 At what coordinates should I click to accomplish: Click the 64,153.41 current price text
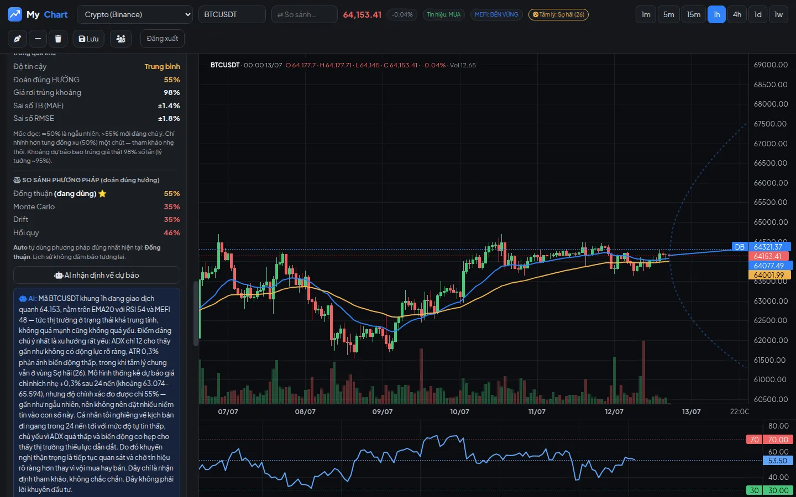[x=362, y=14]
